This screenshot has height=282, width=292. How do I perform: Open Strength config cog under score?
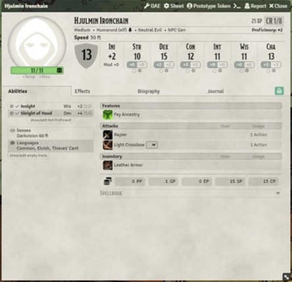(139, 71)
